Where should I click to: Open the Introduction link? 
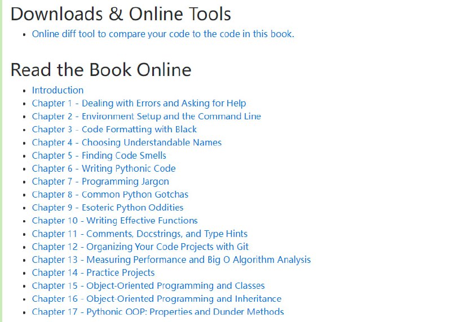tap(58, 90)
